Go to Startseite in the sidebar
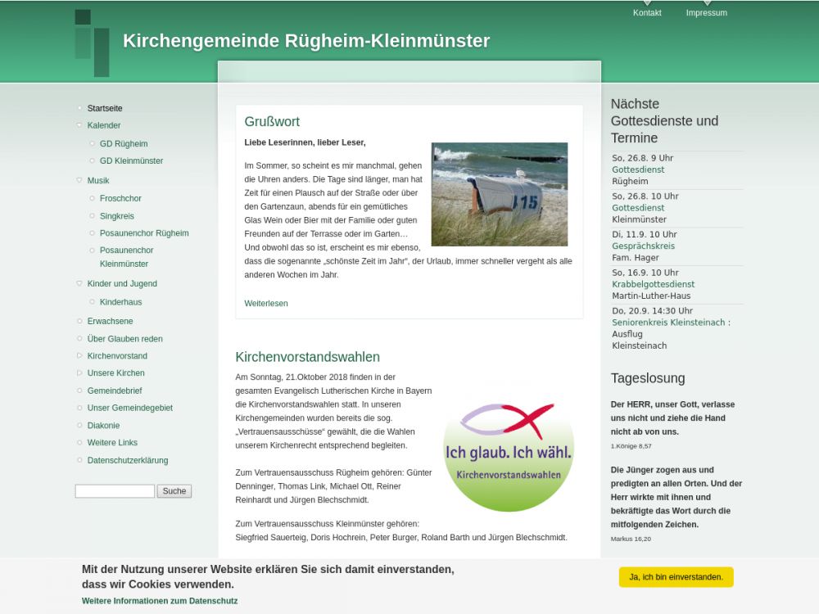The height and width of the screenshot is (614, 819). [105, 108]
